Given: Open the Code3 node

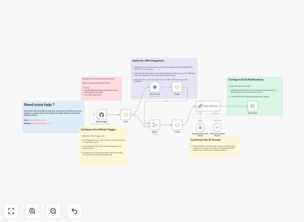Looking at the screenshot, I should 177,125.
